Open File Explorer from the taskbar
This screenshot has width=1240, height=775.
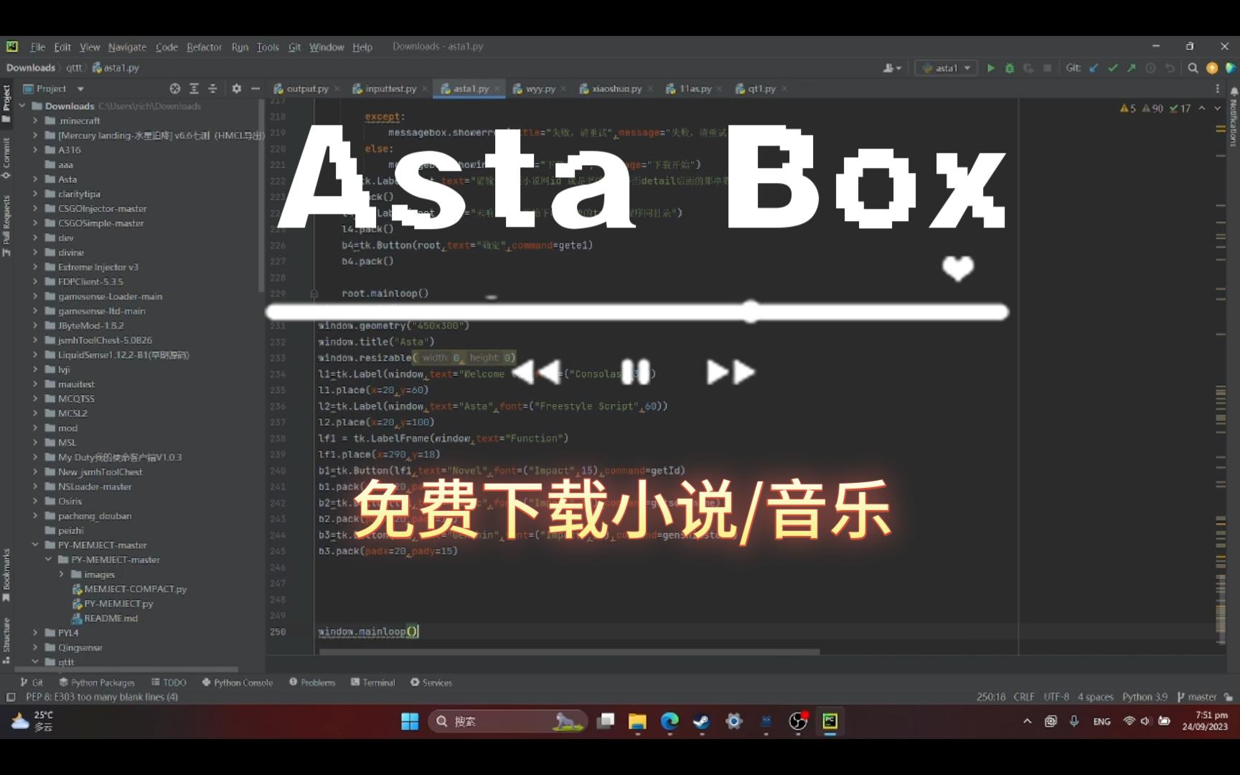coord(637,721)
